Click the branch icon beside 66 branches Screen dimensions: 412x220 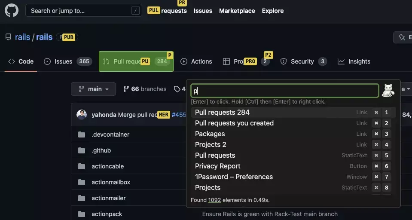[126, 89]
